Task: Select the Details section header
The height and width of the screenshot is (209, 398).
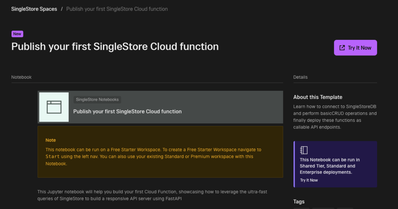Action: 300,77
